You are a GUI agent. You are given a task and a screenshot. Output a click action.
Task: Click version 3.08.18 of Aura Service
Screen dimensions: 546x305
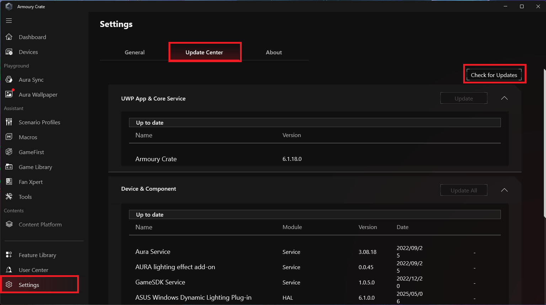point(367,252)
